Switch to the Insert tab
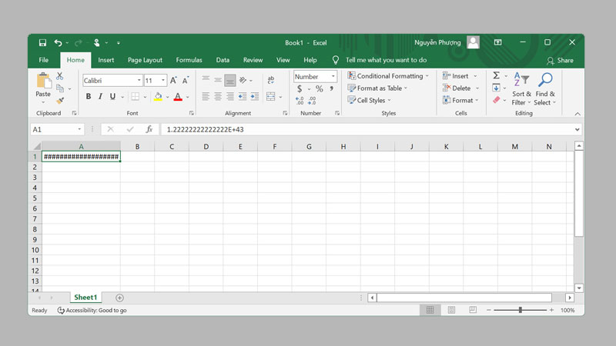This screenshot has height=346, width=616. click(x=106, y=60)
